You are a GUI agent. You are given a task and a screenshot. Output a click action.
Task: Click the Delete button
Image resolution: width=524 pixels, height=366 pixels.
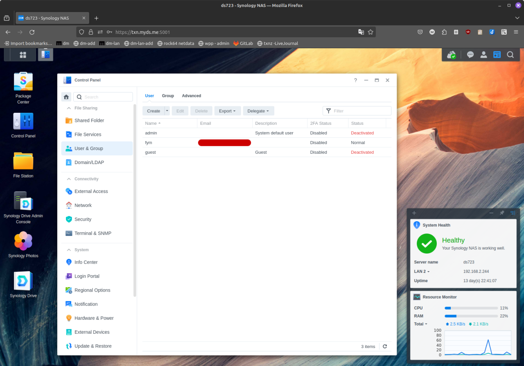201,110
